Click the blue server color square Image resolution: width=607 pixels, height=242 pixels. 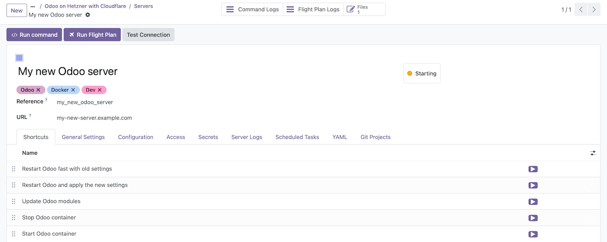click(x=19, y=58)
